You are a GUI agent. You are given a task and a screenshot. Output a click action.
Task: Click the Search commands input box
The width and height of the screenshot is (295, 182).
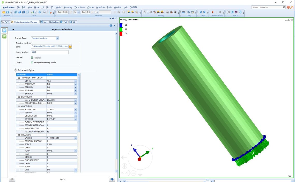click(267, 7)
